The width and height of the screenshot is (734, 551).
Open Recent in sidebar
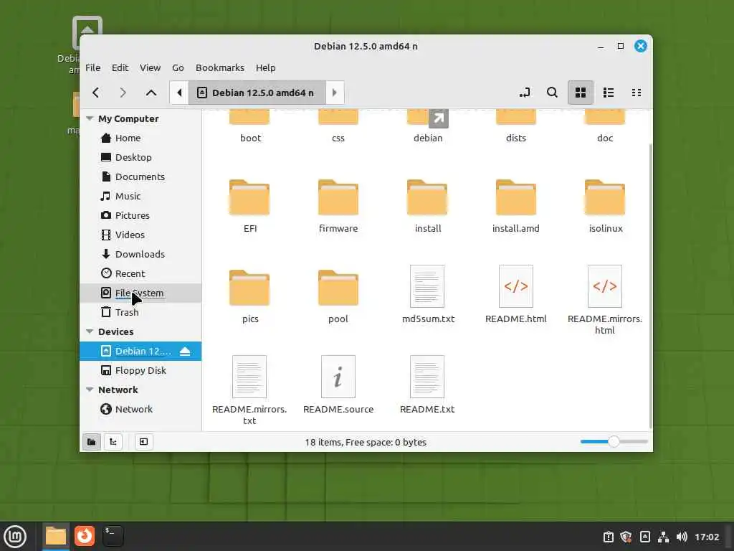point(140,273)
